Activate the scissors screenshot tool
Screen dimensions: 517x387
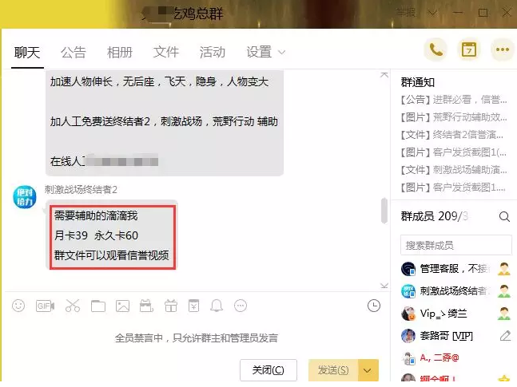[x=73, y=306]
